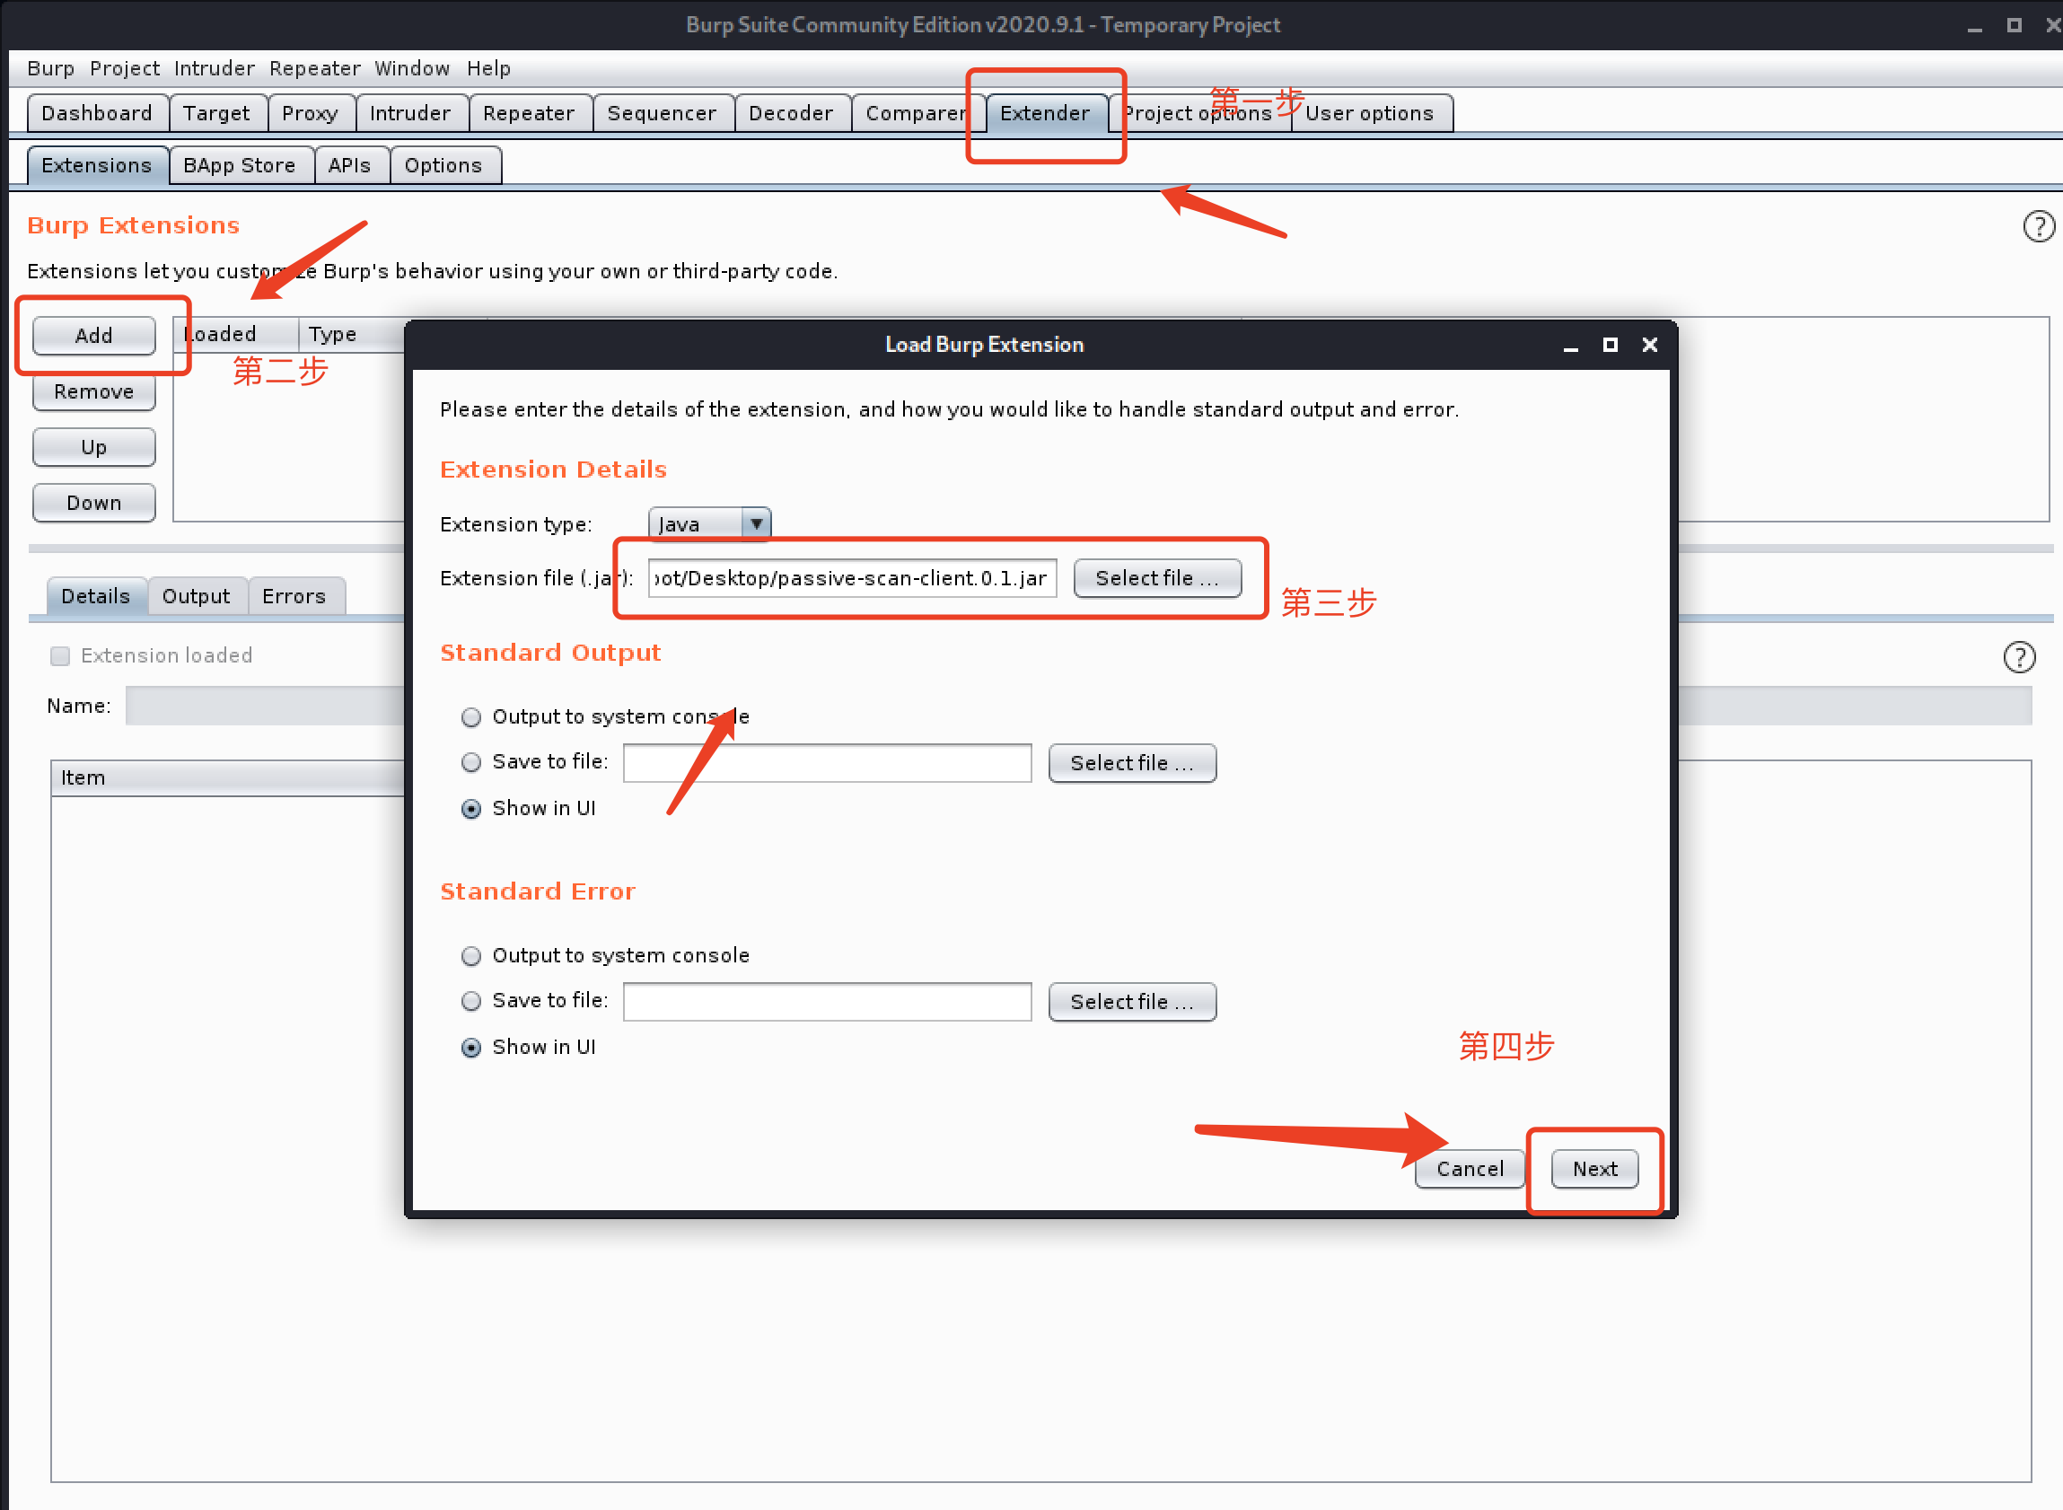Minimize the main Burp Suite window
2063x1510 pixels.
click(1974, 28)
